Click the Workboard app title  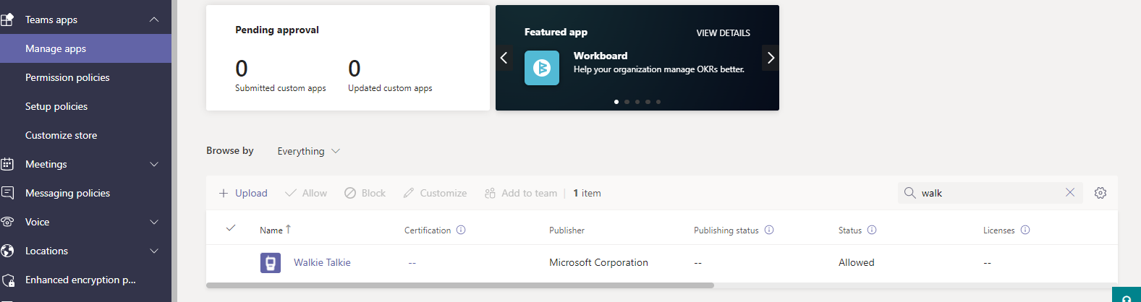(x=601, y=56)
